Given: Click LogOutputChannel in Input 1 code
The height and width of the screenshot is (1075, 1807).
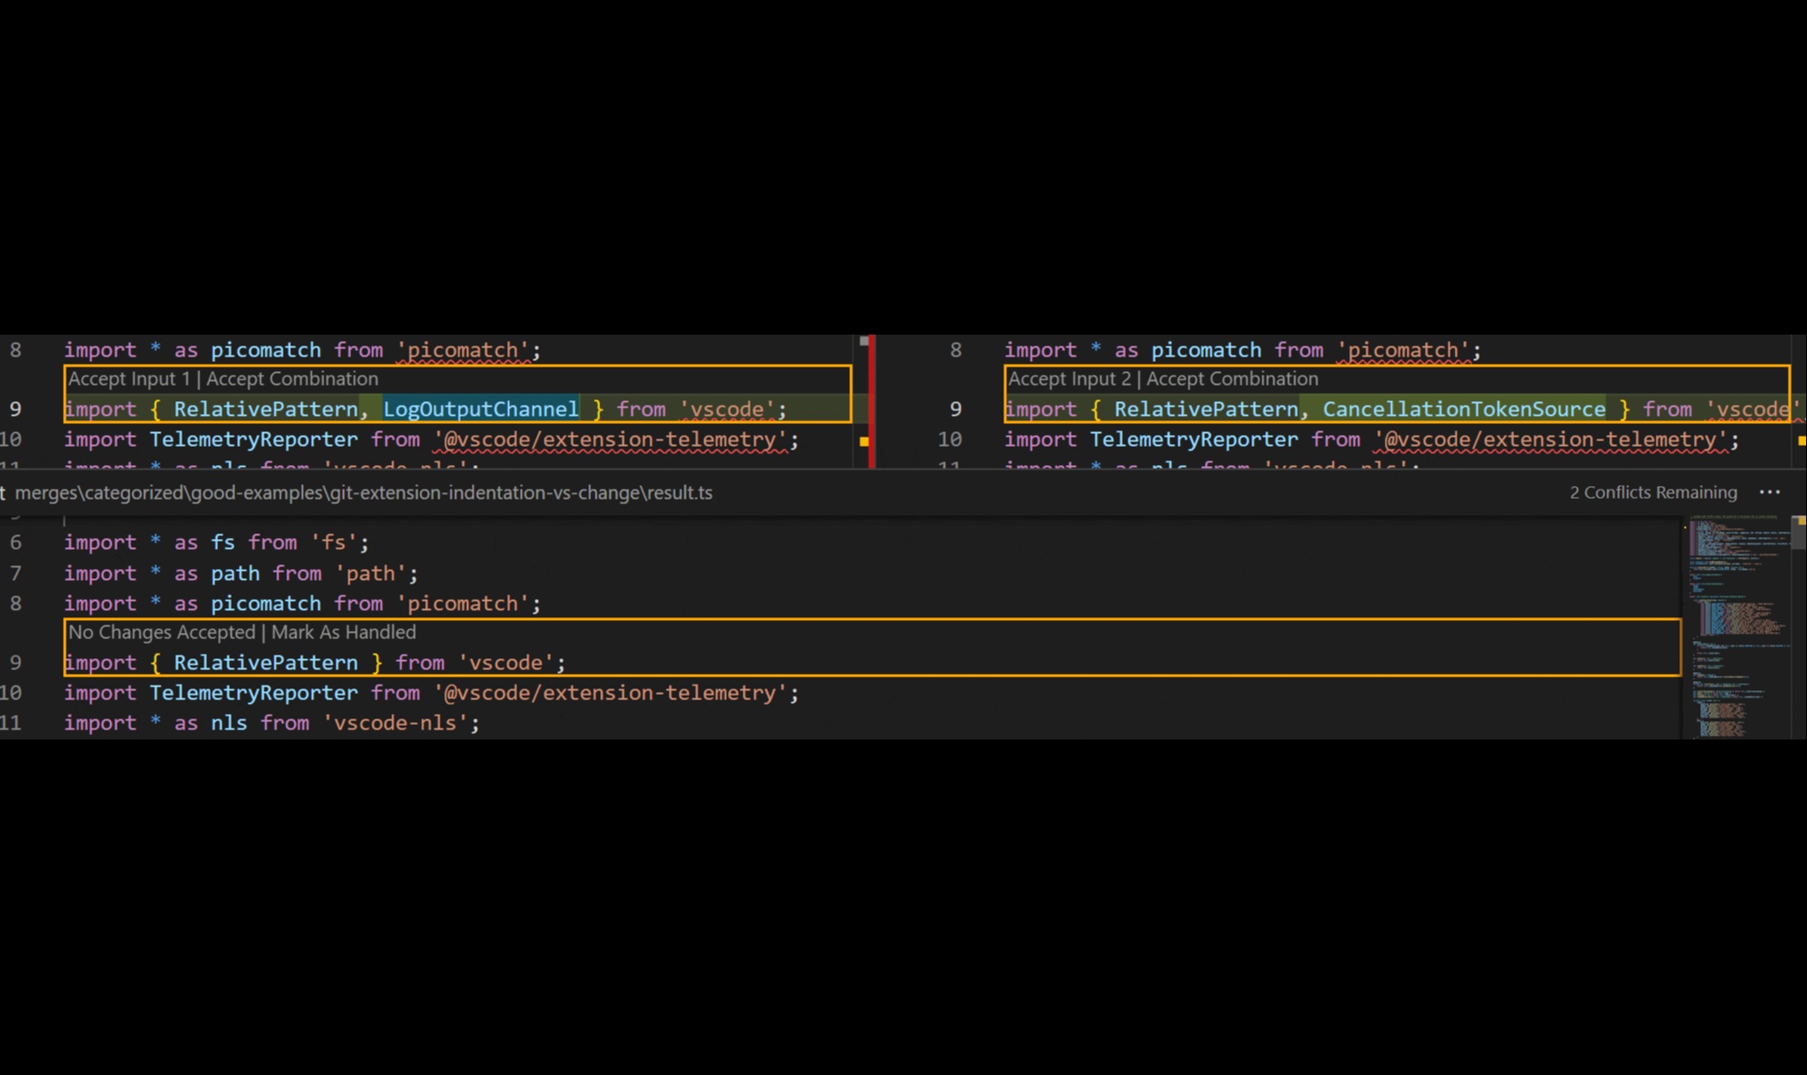Looking at the screenshot, I should pos(481,409).
